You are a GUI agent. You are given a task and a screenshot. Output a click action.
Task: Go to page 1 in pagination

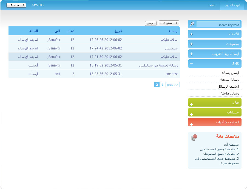coord(163,85)
